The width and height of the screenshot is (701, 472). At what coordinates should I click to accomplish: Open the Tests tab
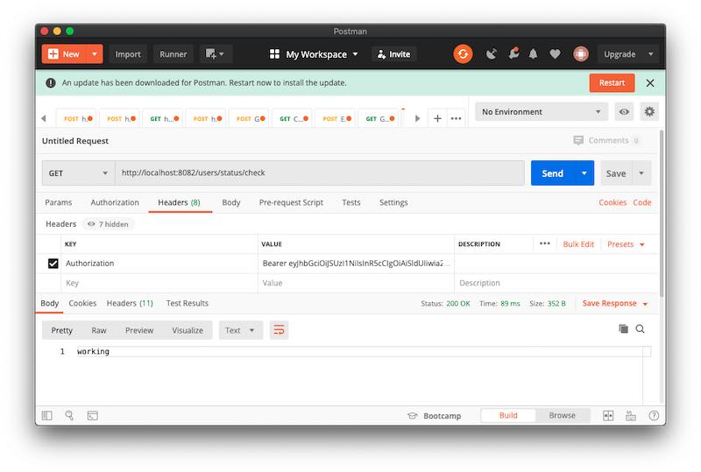[351, 202]
